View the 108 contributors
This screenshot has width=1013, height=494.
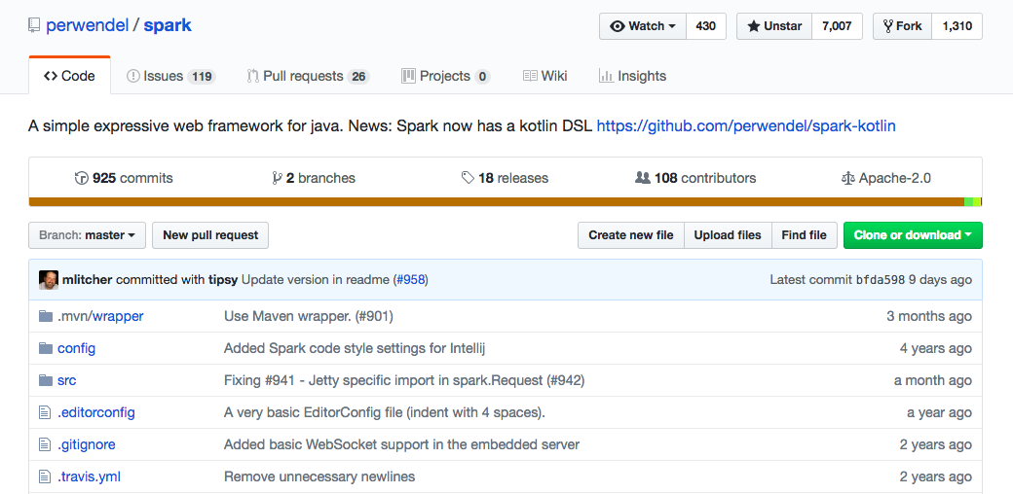click(695, 178)
